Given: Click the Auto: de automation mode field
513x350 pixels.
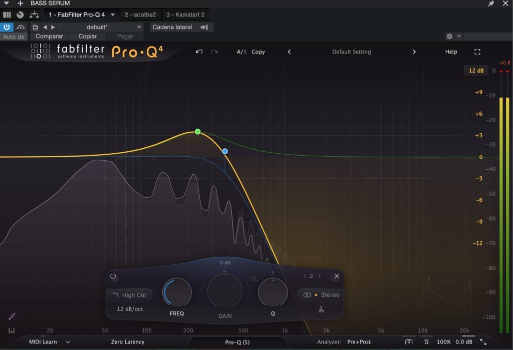Looking at the screenshot, I should click(x=14, y=37).
